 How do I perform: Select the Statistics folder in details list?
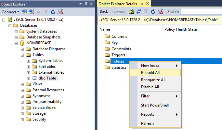point(119,67)
